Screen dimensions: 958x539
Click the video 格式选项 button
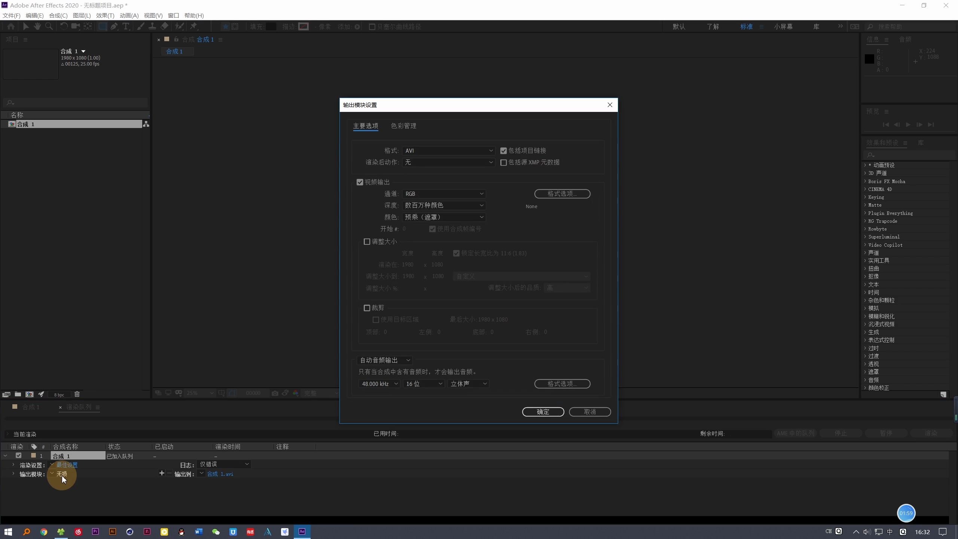(562, 194)
